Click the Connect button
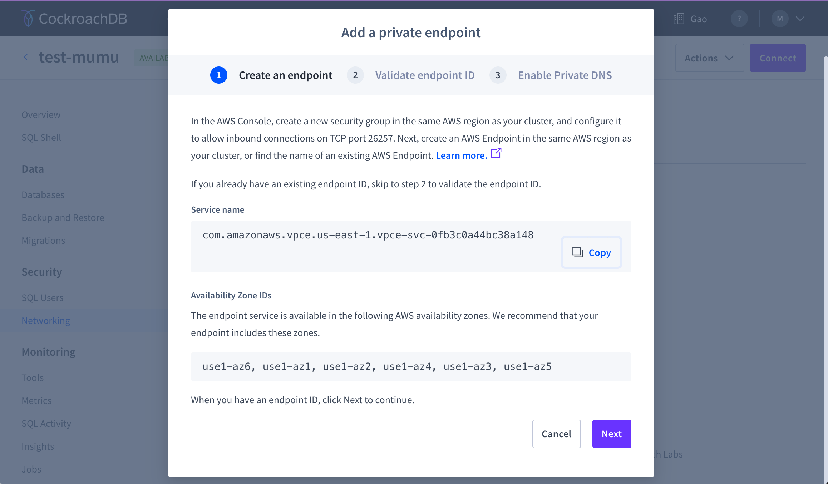Image resolution: width=828 pixels, height=484 pixels. point(778,58)
